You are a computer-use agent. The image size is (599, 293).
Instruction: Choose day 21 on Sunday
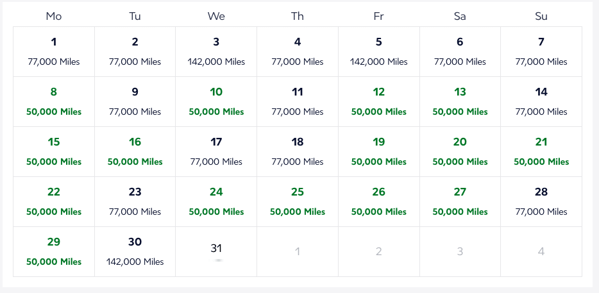541,151
